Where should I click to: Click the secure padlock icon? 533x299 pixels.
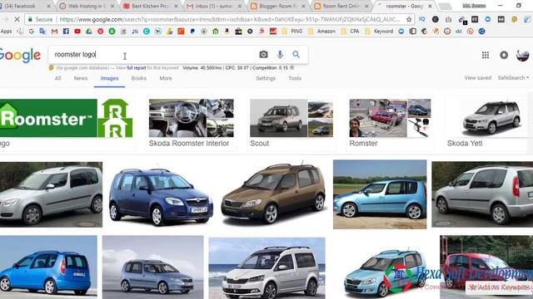coord(30,20)
